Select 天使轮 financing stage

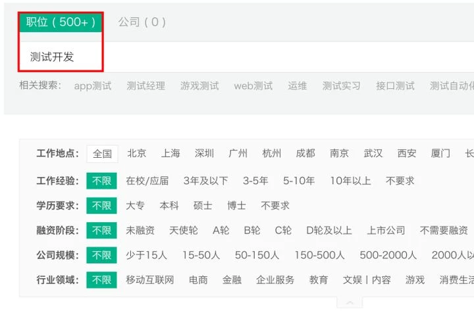point(183,231)
